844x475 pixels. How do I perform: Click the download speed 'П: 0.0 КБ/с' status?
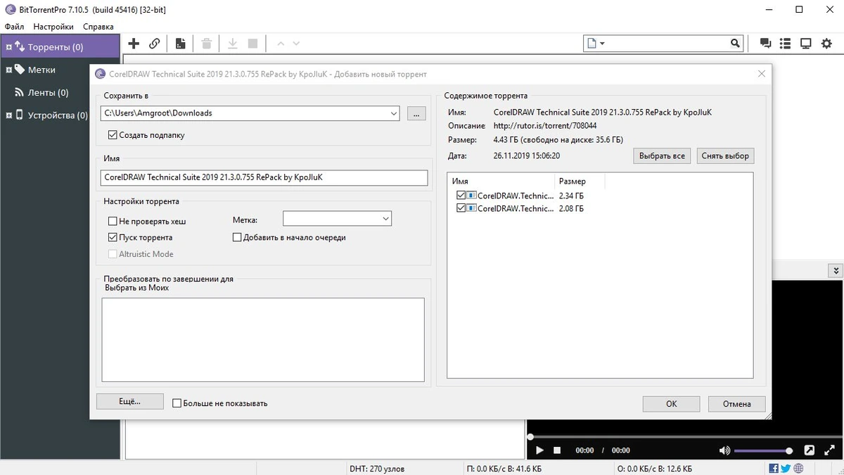pyautogui.click(x=504, y=469)
